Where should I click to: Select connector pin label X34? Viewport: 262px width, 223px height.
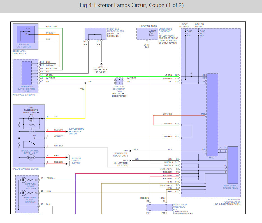[x=177, y=82]
